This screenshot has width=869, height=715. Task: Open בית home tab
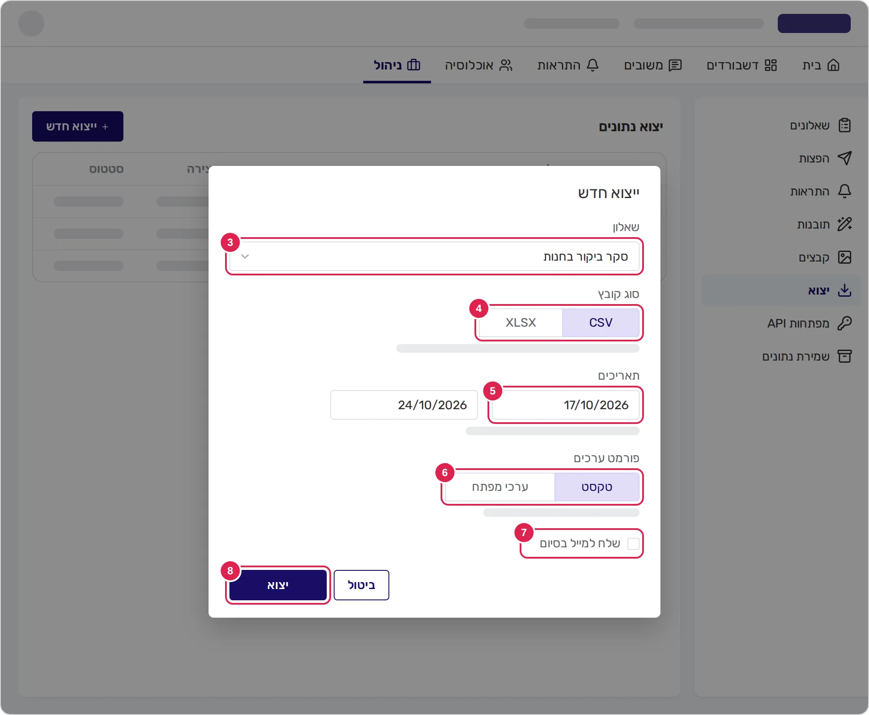pos(821,65)
